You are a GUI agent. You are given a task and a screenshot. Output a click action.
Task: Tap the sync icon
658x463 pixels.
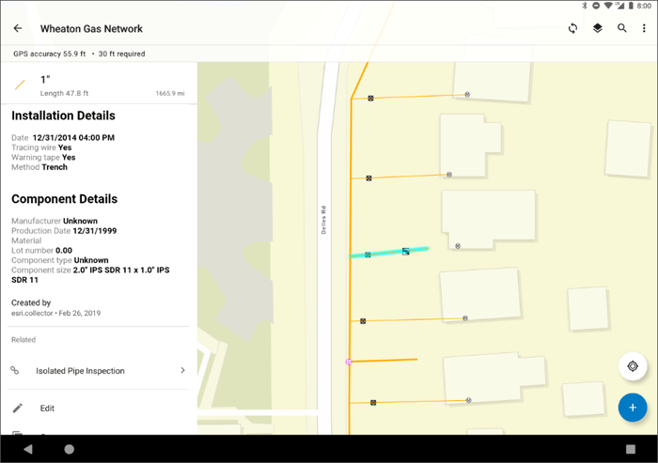[572, 28]
